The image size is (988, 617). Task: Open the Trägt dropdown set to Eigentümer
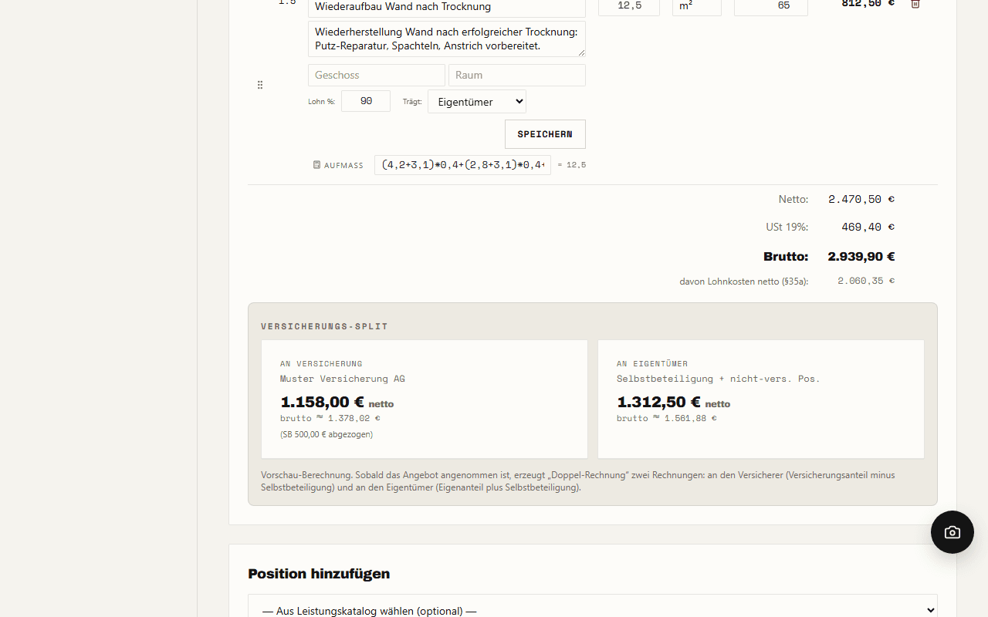477,101
